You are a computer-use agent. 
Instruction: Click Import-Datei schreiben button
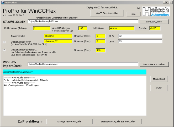click(x=154, y=64)
